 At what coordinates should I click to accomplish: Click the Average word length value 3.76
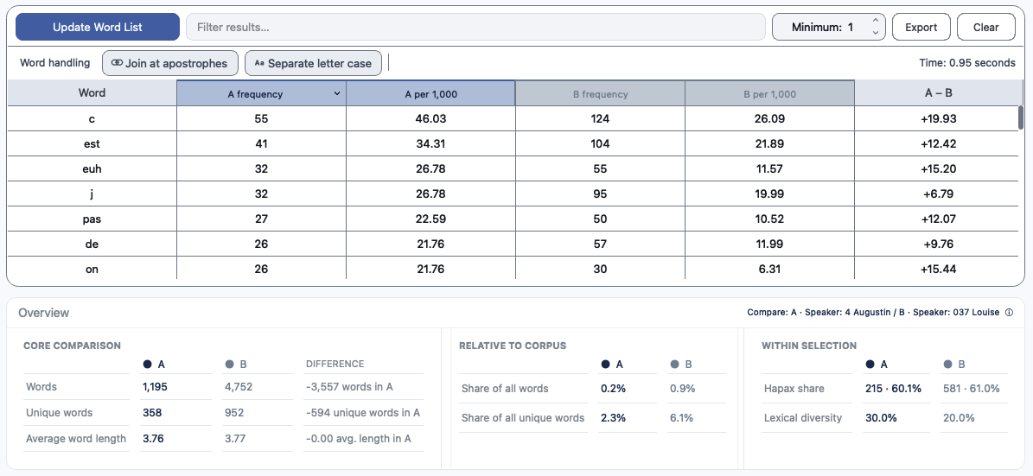153,439
